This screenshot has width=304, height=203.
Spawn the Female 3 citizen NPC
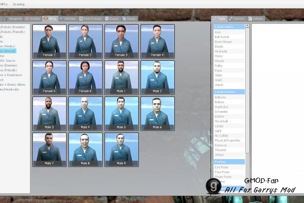point(122,42)
